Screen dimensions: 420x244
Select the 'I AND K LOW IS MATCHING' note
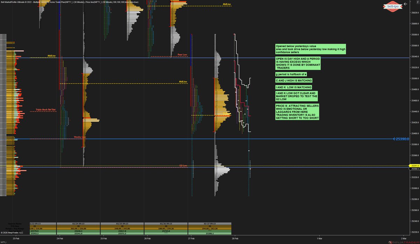tap(293, 87)
